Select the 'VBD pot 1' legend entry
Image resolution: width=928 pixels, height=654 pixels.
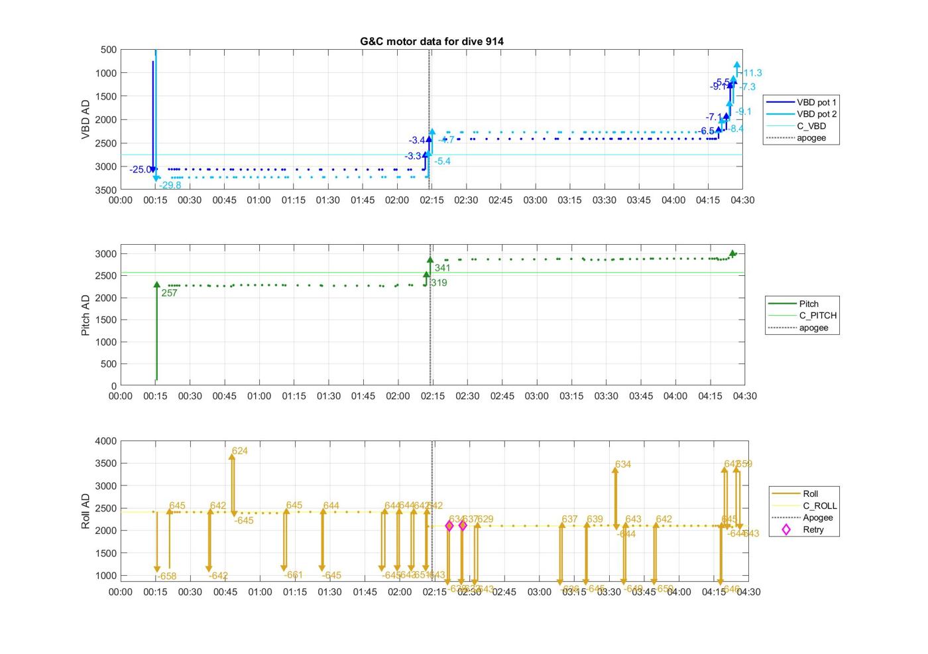[x=802, y=102]
